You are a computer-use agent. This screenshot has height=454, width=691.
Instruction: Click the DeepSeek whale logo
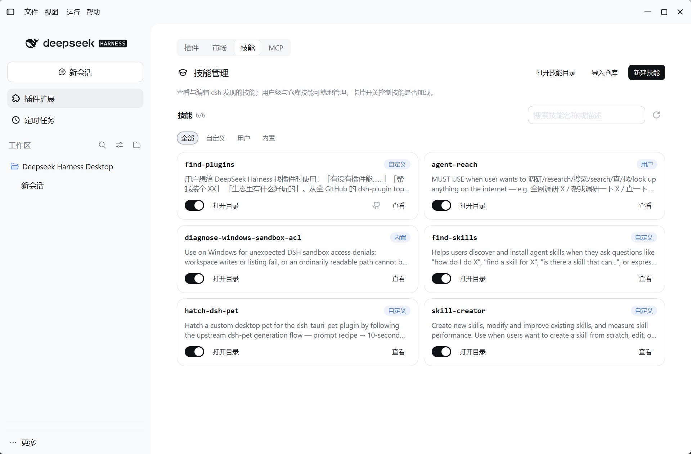click(x=32, y=43)
